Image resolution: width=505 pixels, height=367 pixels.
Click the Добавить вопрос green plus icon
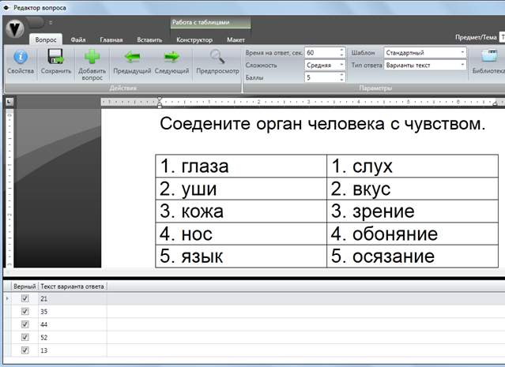pos(92,57)
